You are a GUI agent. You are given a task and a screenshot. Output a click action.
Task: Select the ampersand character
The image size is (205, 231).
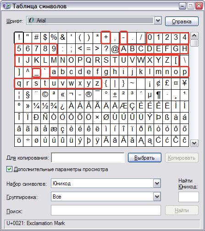pos(62,38)
